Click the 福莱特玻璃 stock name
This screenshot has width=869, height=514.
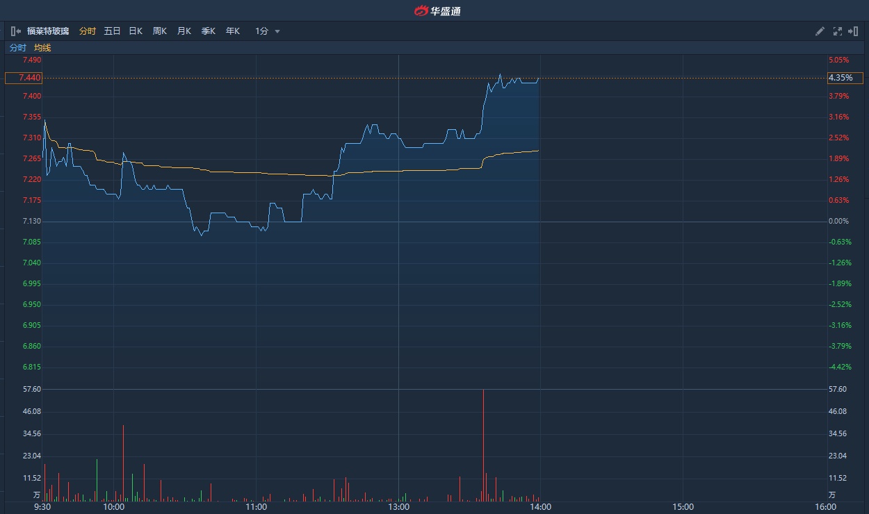pyautogui.click(x=48, y=31)
